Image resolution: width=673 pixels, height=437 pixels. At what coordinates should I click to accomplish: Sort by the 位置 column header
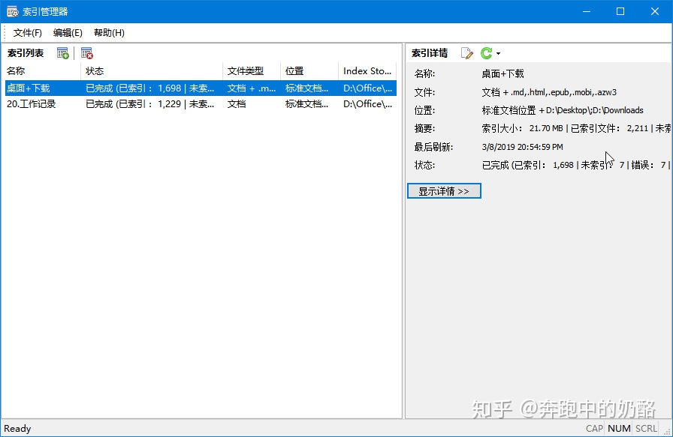(309, 71)
